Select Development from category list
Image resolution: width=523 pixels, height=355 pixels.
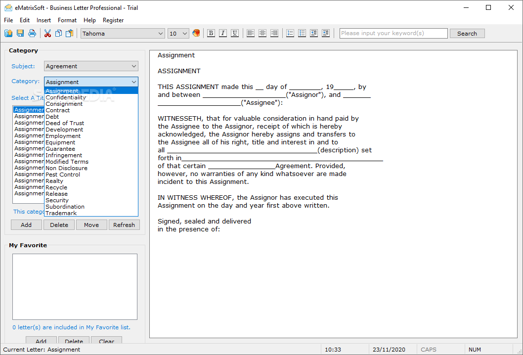[91, 130]
